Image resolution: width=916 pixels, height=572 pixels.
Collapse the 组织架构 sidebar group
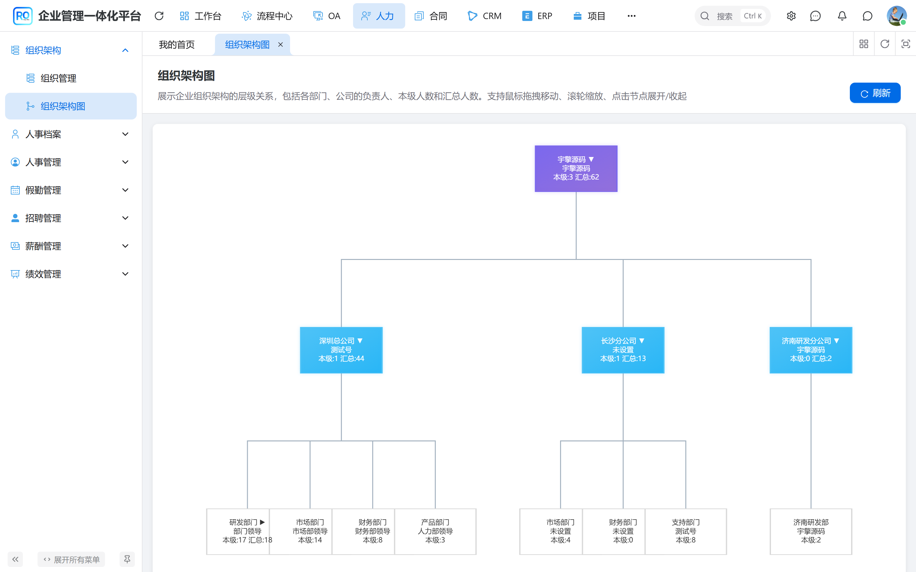tap(71, 50)
